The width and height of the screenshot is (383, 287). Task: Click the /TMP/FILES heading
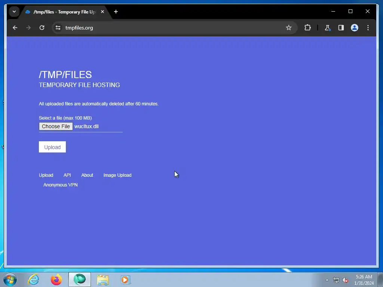click(x=65, y=75)
